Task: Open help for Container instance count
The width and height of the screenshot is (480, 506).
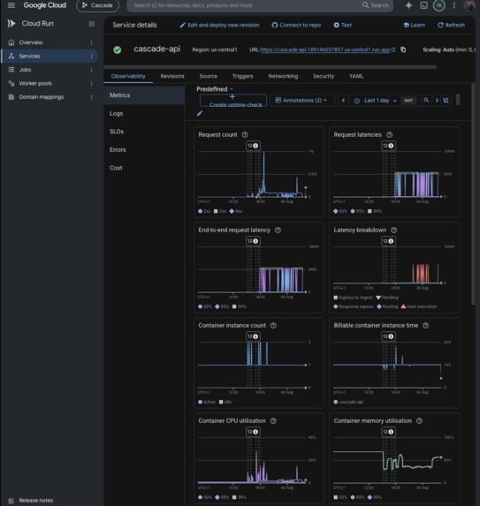Action: click(273, 325)
